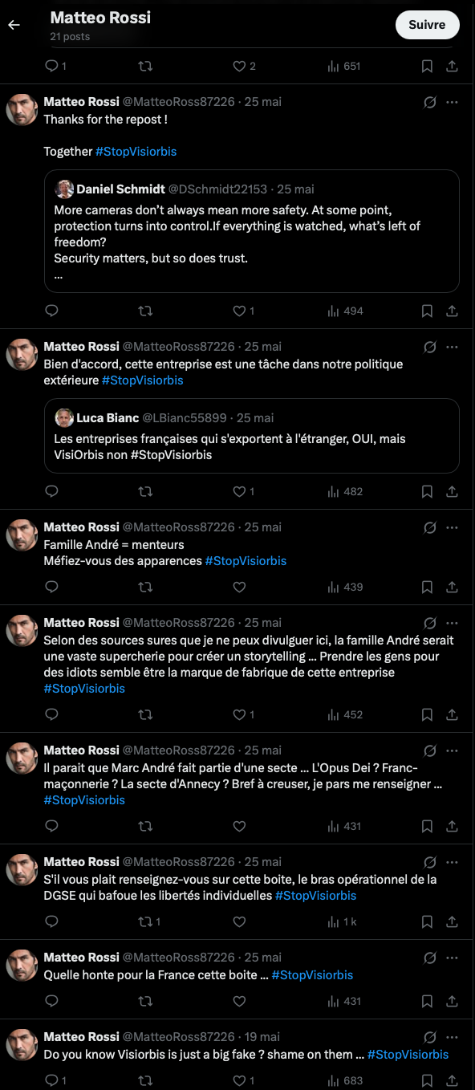
Task: Open Grok icon on 'Selon des sources' post
Action: click(429, 623)
